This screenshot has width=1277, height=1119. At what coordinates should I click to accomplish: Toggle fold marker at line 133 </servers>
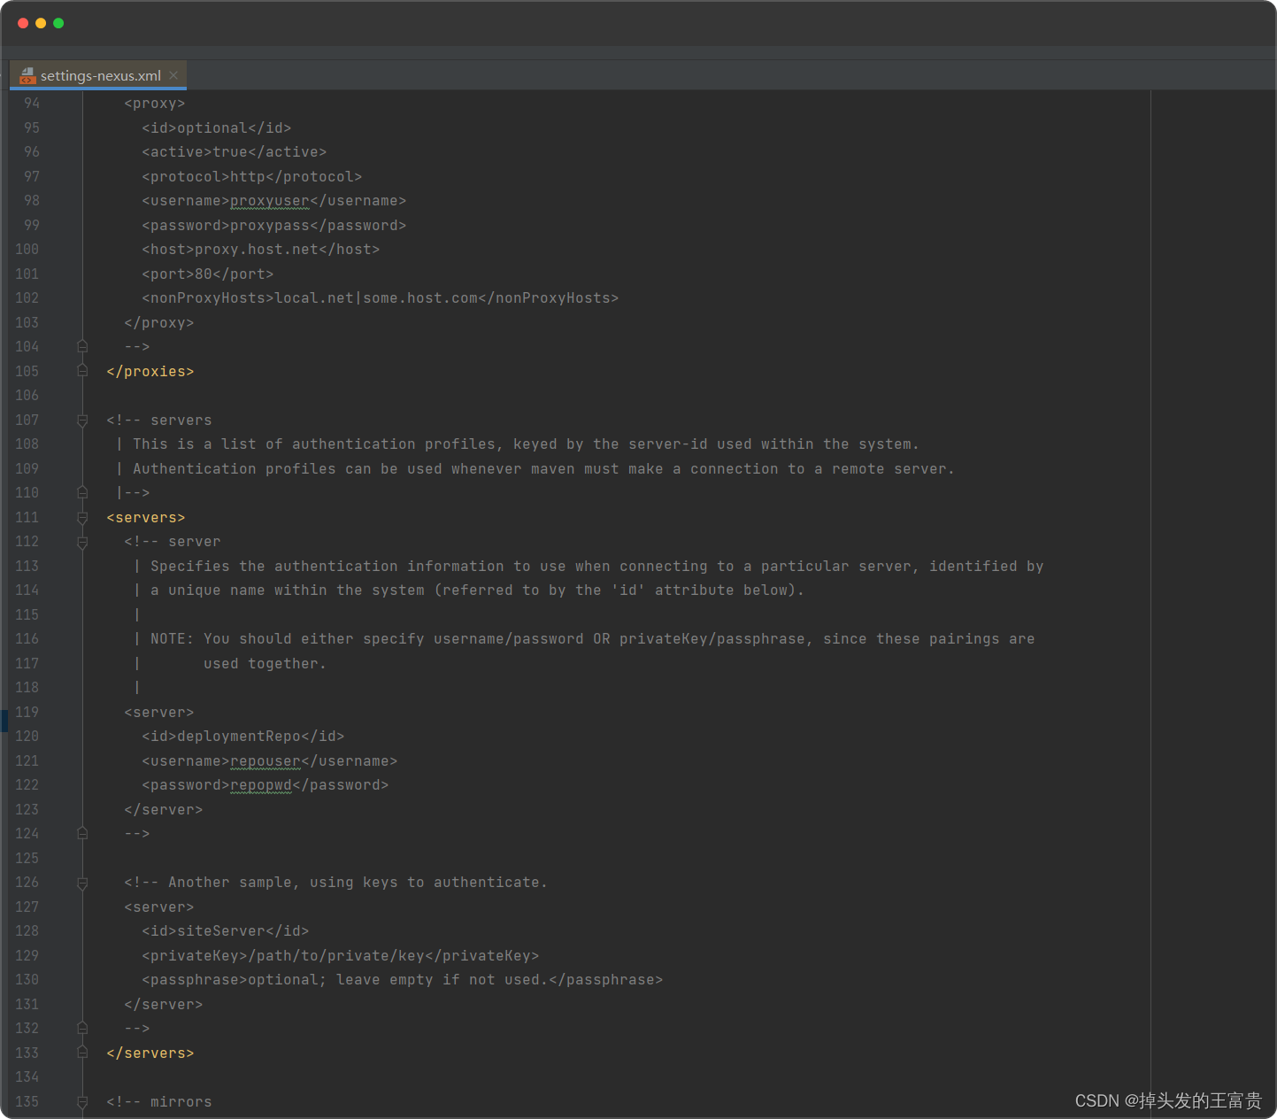coord(82,1053)
